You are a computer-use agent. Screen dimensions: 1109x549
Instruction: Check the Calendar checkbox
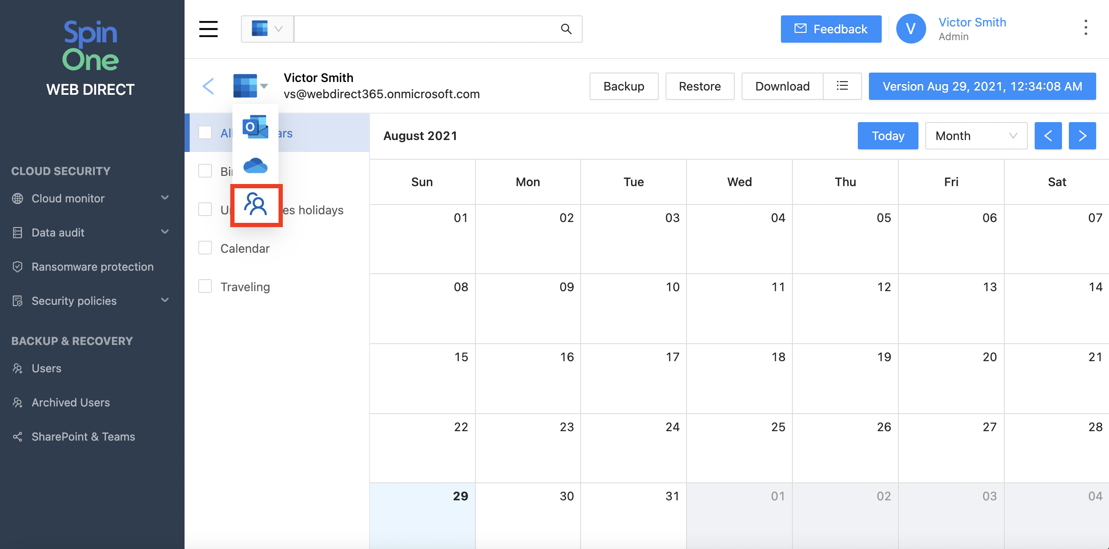point(205,248)
